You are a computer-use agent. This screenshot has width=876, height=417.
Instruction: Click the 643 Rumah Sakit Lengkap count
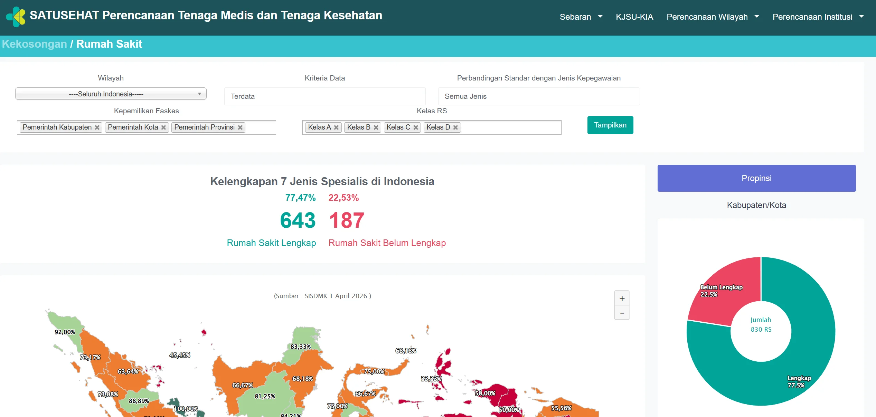[298, 220]
